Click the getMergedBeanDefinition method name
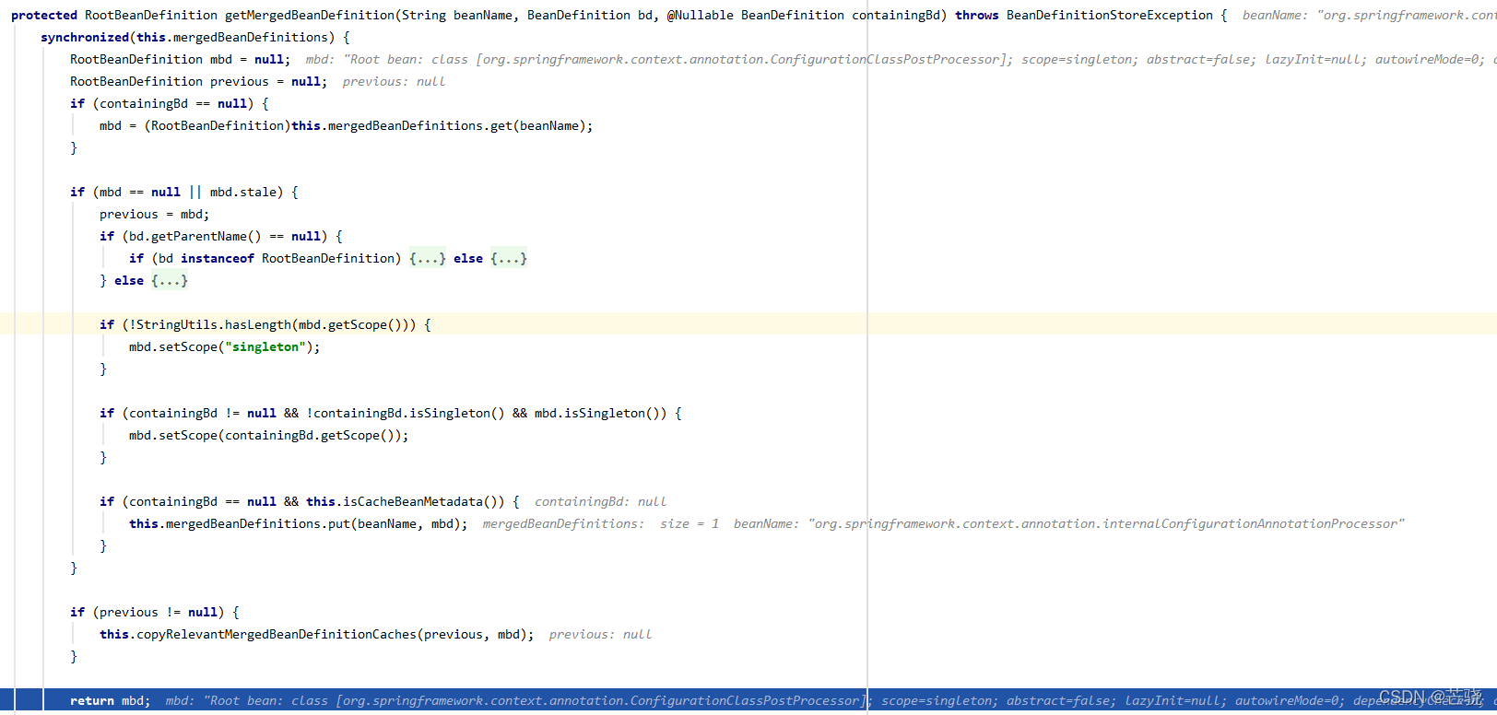The width and height of the screenshot is (1497, 715). (x=310, y=16)
